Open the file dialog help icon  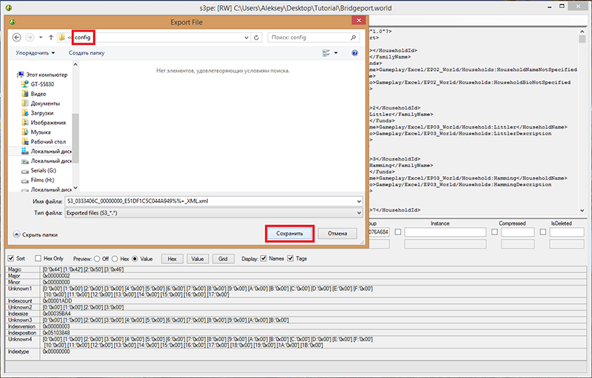[x=354, y=53]
